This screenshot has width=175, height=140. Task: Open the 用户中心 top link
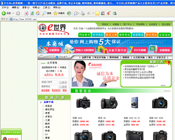click(127, 24)
